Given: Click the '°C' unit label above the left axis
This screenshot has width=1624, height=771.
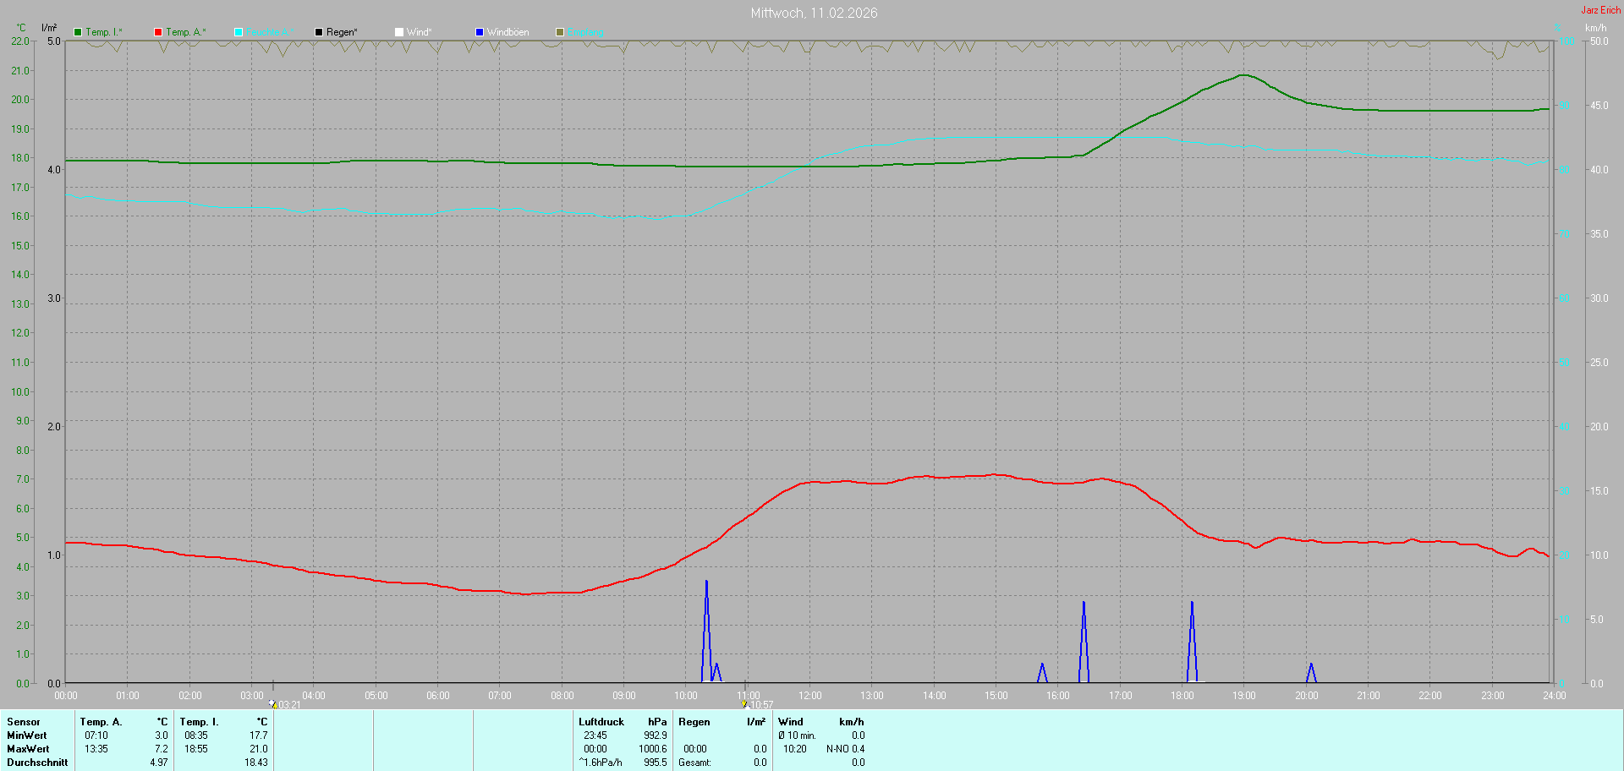Looking at the screenshot, I should pyautogui.click(x=21, y=28).
